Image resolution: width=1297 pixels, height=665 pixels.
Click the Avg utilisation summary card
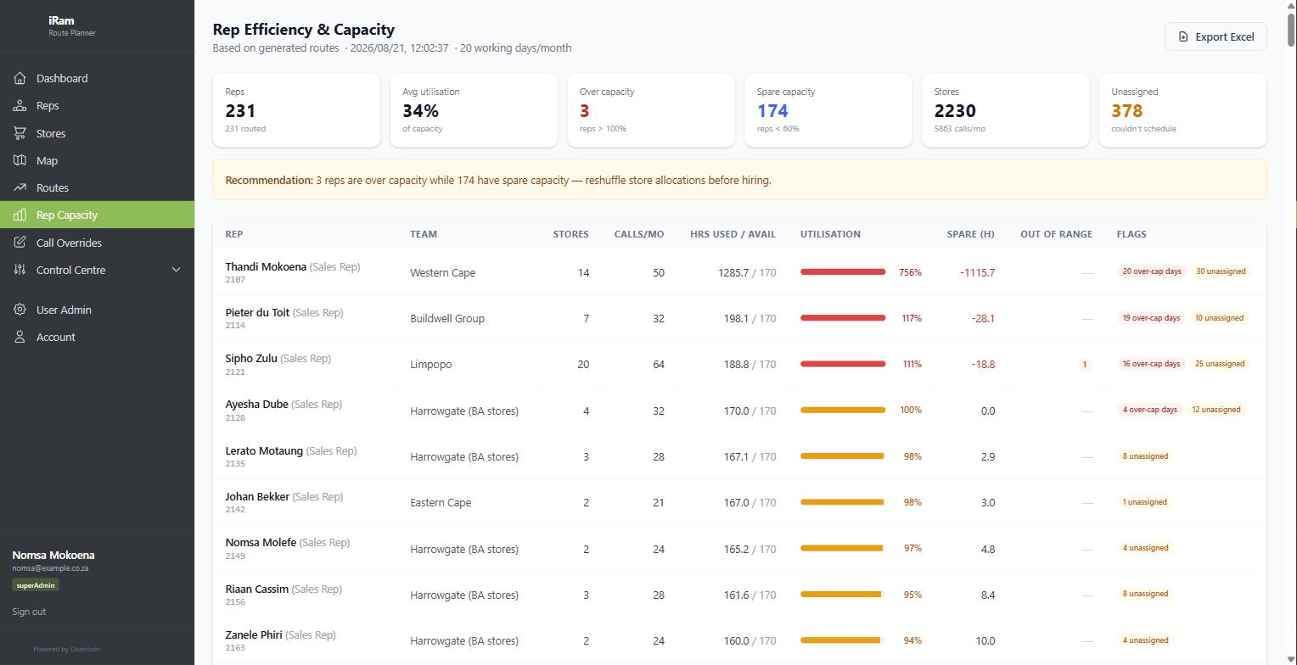tap(474, 110)
